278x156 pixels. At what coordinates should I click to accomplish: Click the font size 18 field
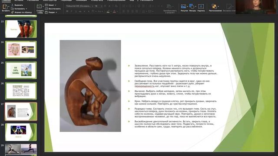(97, 6)
